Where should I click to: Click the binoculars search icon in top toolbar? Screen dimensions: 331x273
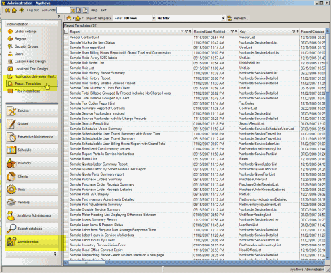[x=8, y=10]
